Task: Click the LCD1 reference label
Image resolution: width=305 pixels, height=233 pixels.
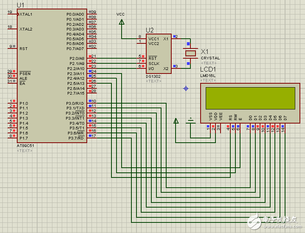Action: coord(208,69)
